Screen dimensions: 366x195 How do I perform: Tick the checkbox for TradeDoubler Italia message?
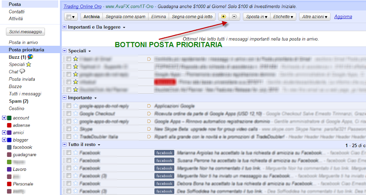(x=69, y=136)
